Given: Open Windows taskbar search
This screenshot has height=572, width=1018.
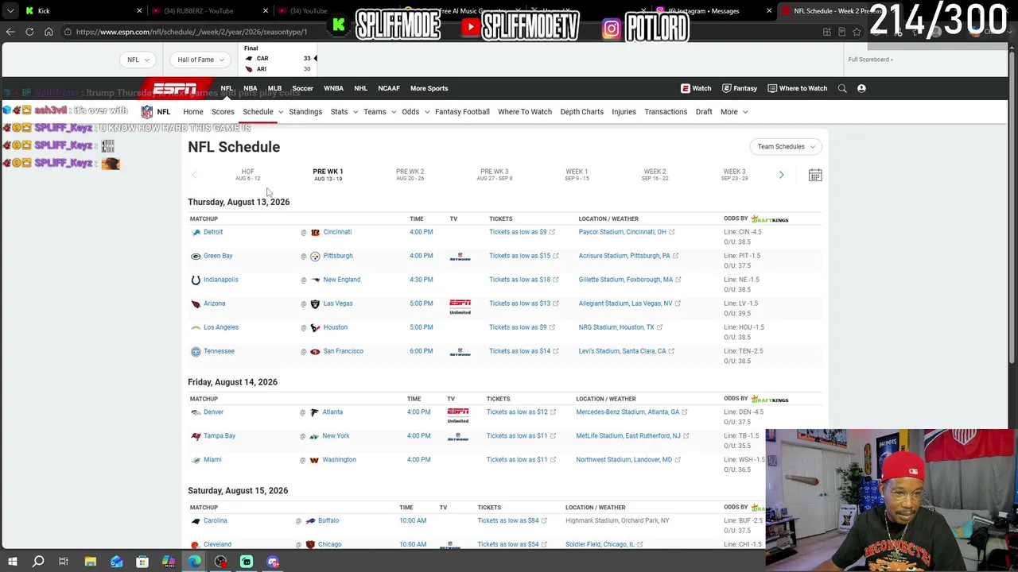Looking at the screenshot, I should pos(37,562).
